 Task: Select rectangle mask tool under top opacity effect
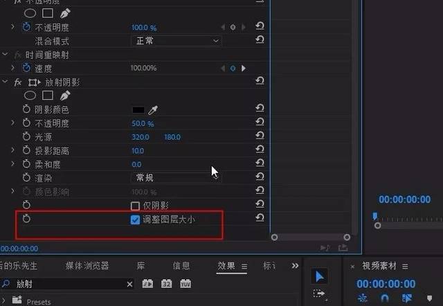[x=48, y=13]
